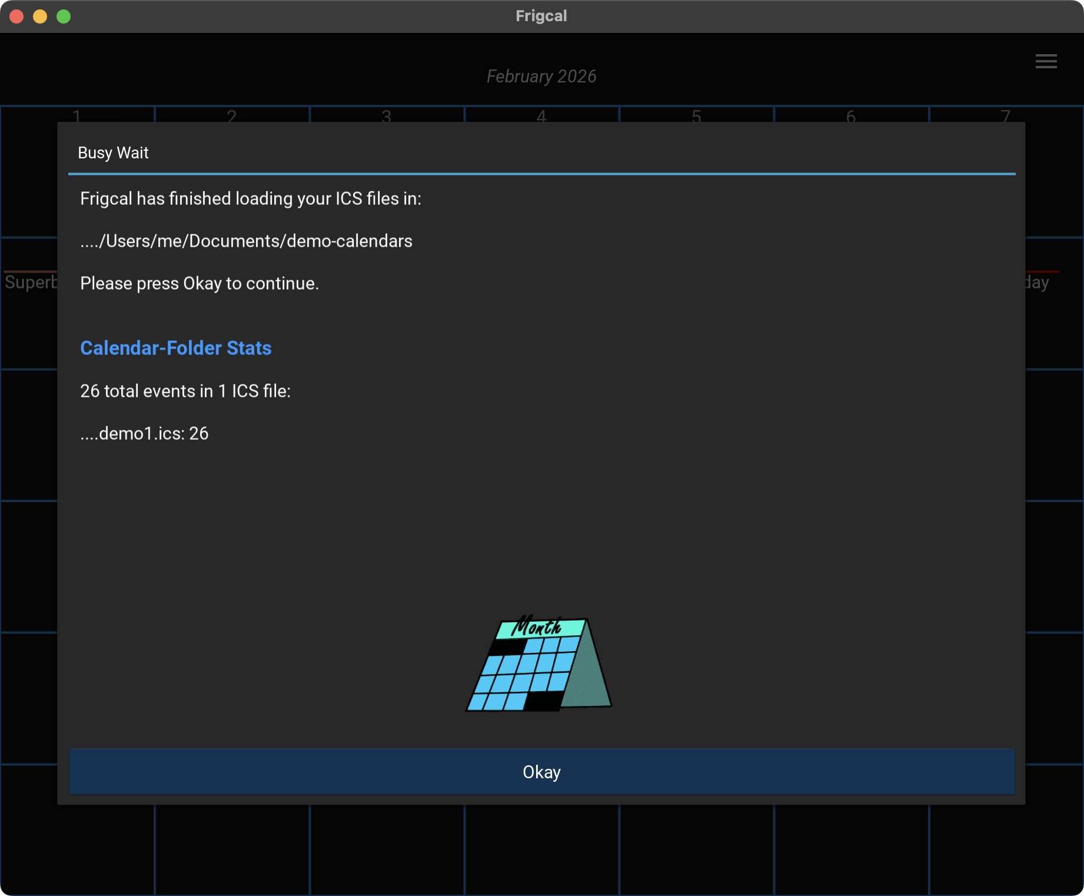Screen dimensions: 1084x896
Task: Select the day 1 cell
Action: [x=77, y=115]
